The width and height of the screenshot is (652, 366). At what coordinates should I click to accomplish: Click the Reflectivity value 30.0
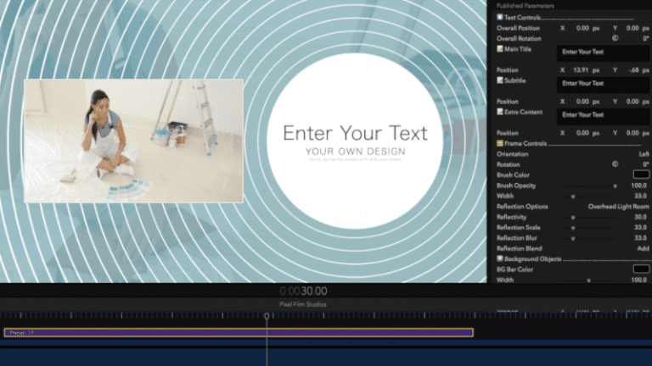click(641, 217)
